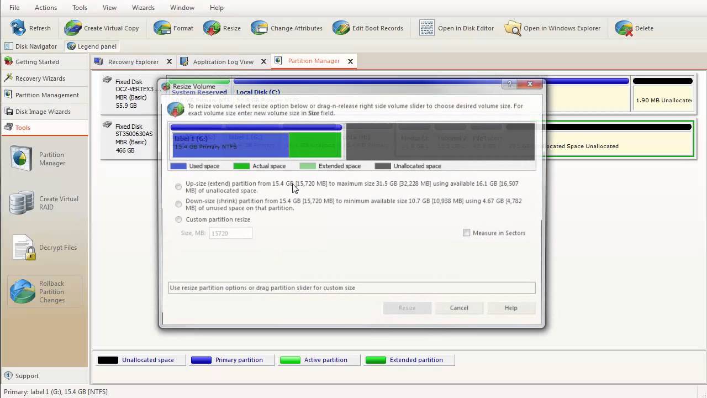Switch to the Partition Manager tab
Viewport: 707px width, 398px height.
tap(314, 61)
